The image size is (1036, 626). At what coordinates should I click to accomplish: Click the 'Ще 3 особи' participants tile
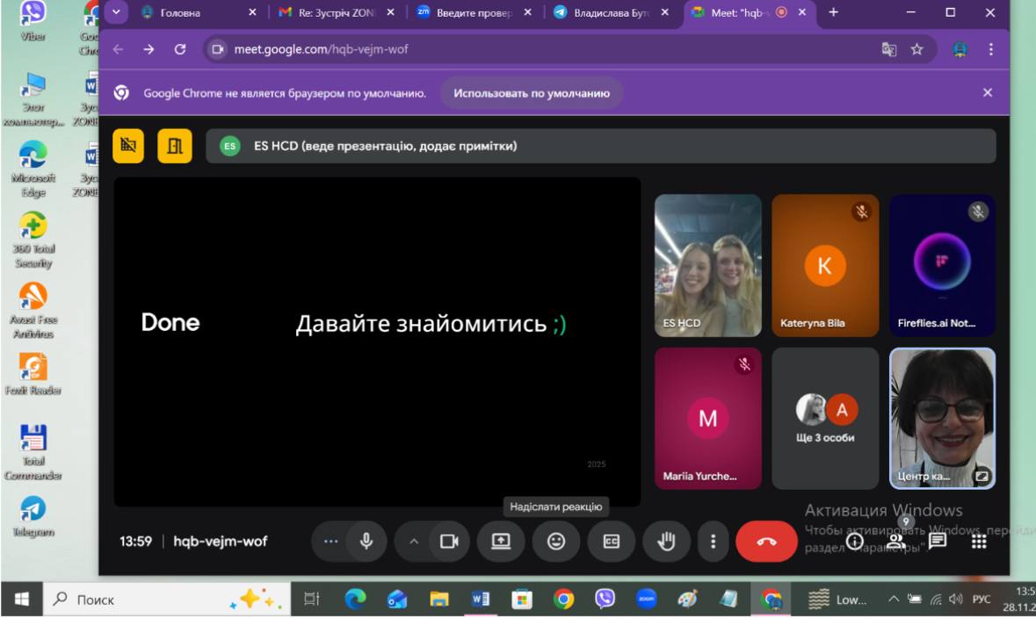click(x=825, y=418)
